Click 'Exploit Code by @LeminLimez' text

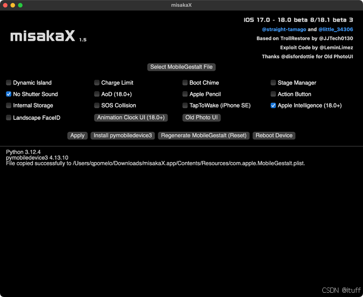317,48
